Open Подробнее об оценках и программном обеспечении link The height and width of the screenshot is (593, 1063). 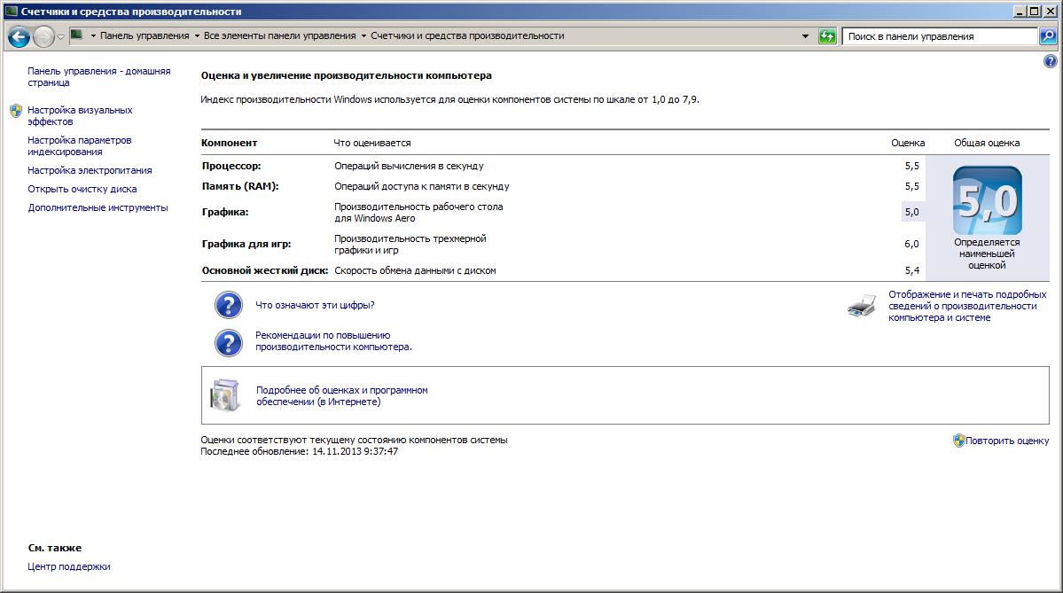pos(341,396)
